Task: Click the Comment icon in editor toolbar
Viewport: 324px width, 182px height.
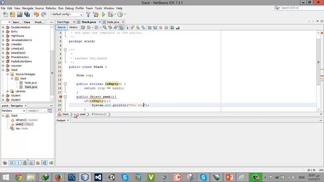Action: (x=172, y=27)
